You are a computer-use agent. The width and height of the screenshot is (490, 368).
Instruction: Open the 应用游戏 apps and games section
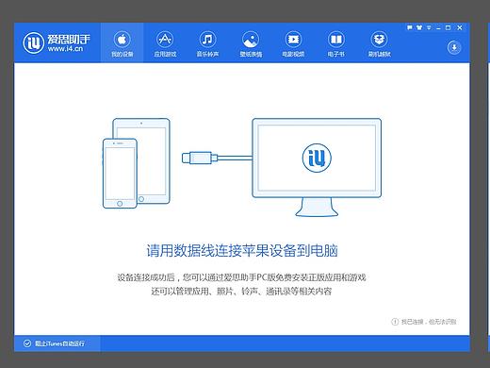click(x=165, y=42)
